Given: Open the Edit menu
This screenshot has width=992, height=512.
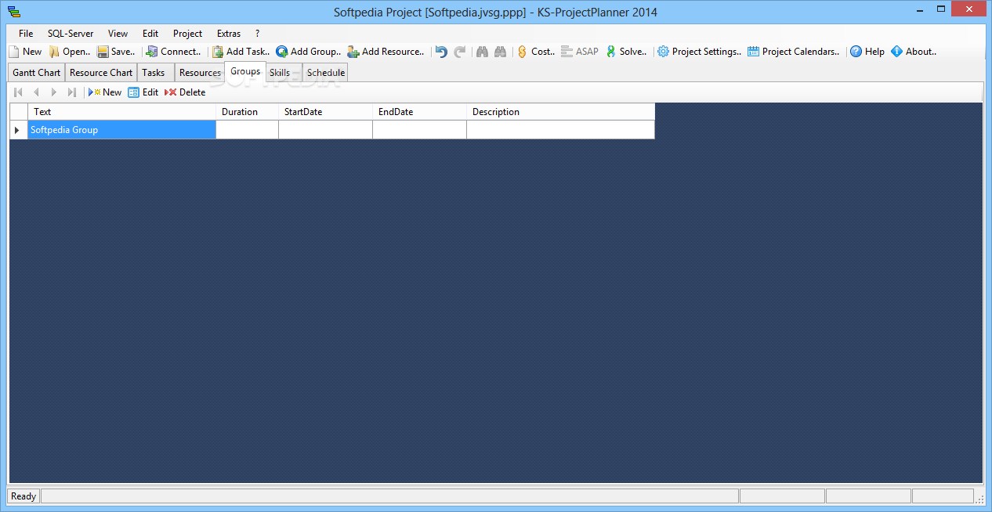Looking at the screenshot, I should coord(150,34).
